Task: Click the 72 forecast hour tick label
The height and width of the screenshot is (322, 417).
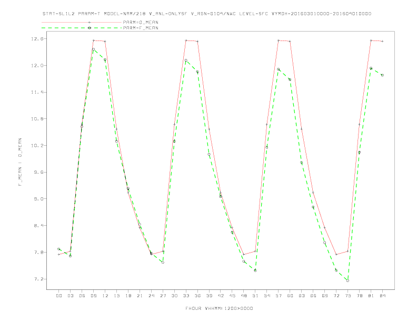Action: pos(336,296)
